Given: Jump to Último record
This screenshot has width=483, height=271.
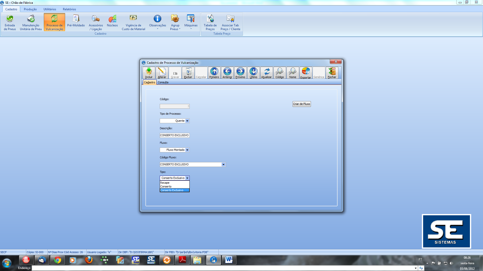Looking at the screenshot, I should pos(253,73).
